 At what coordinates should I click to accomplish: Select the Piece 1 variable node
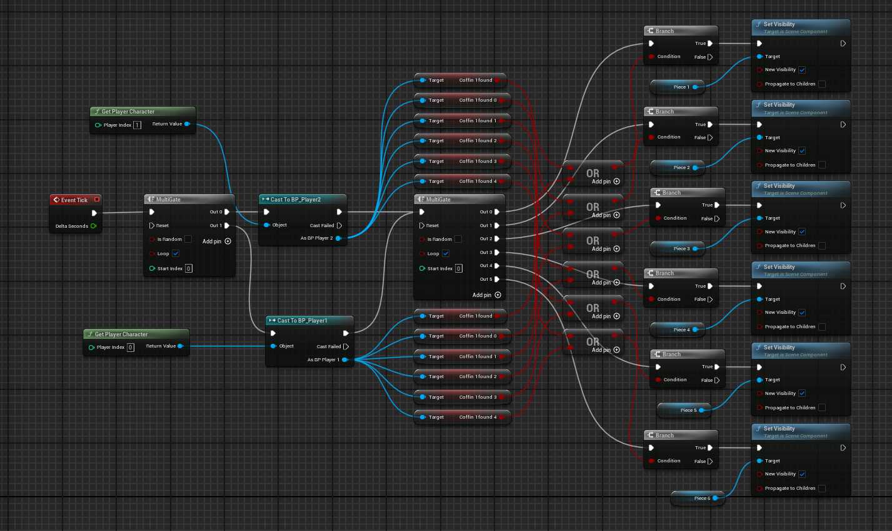click(678, 87)
